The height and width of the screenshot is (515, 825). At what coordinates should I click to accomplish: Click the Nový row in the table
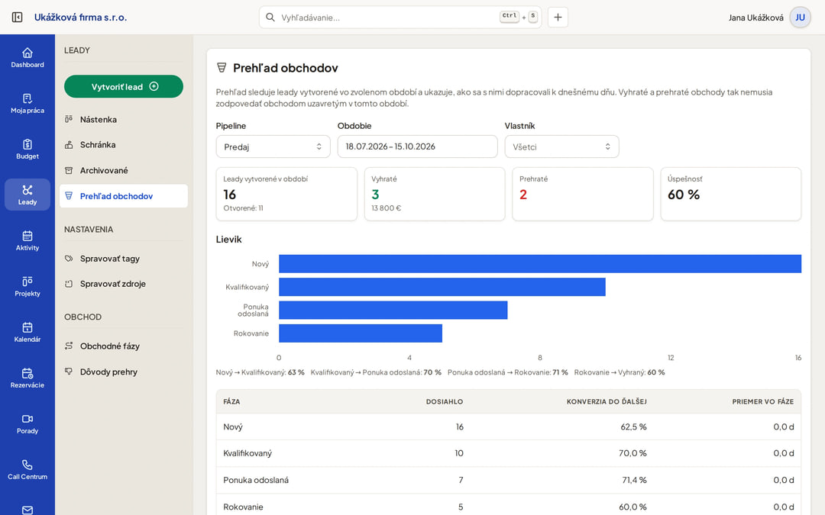508,426
